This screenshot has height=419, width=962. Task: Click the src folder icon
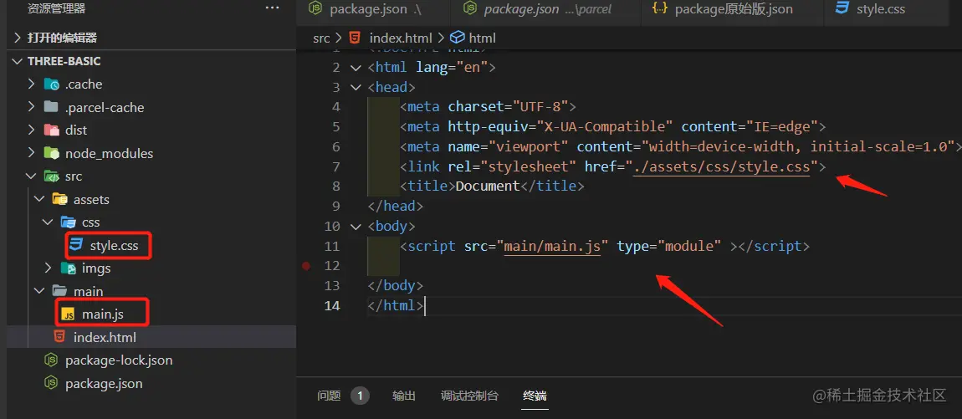coord(52,176)
